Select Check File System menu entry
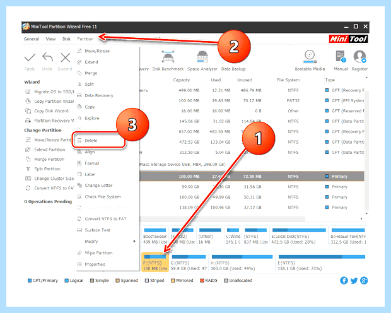This screenshot has height=313, width=391. pyautogui.click(x=107, y=197)
